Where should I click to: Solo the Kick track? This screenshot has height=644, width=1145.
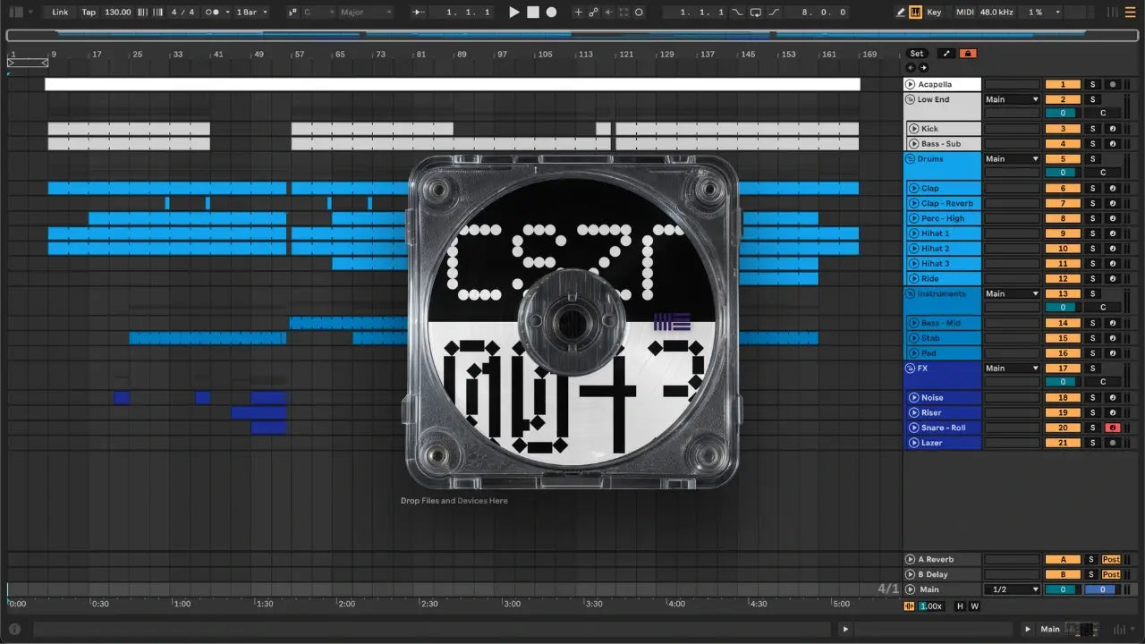[x=1092, y=129]
